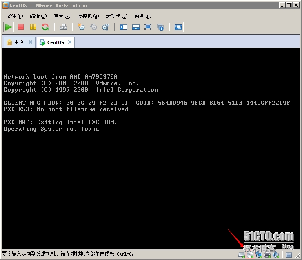
Task: Minimize the VMware Workstation window
Action: pyautogui.click(x=282, y=5)
